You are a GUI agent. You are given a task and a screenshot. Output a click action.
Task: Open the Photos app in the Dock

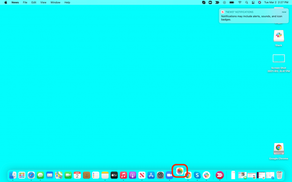[x=180, y=171]
